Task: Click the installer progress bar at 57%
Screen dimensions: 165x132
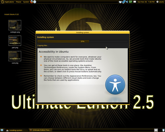Action: 82,42
